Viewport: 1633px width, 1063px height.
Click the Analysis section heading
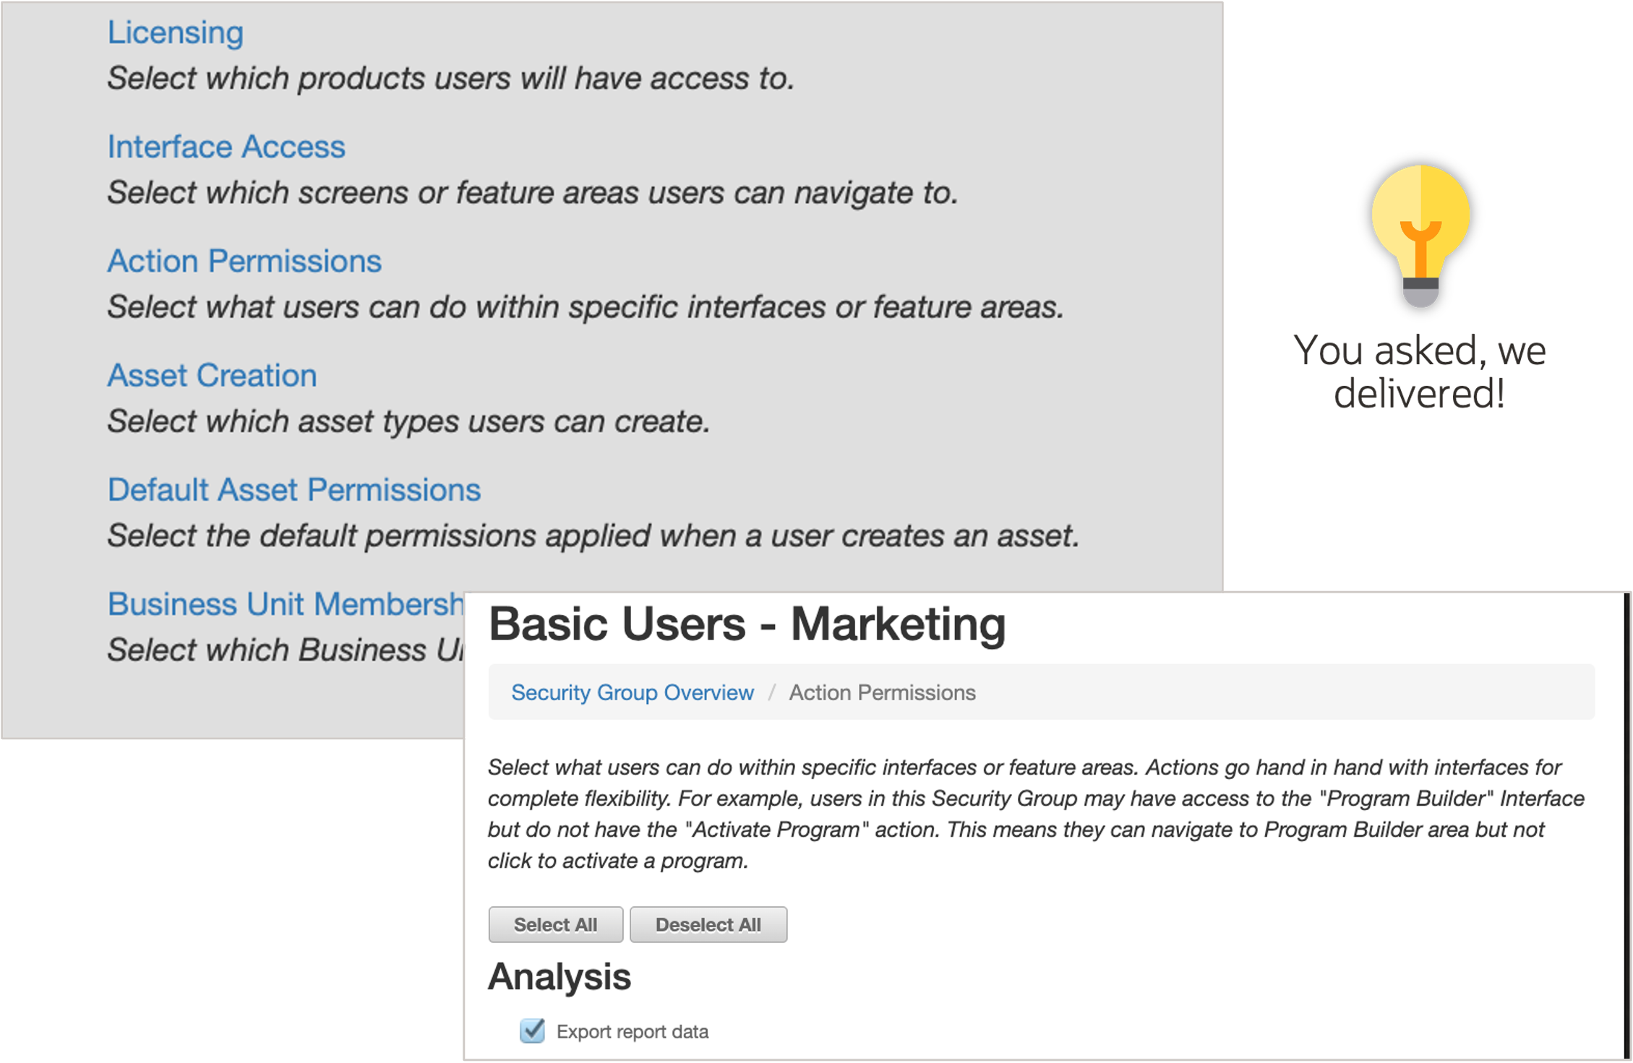[560, 976]
